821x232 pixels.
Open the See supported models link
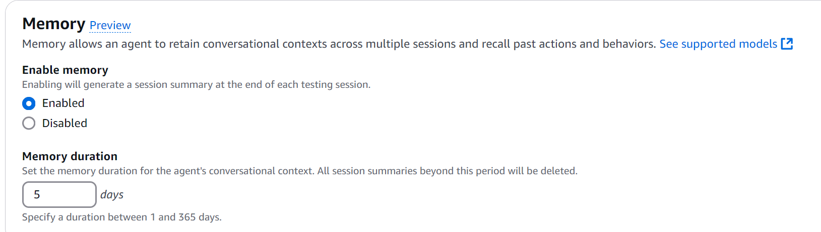(718, 44)
